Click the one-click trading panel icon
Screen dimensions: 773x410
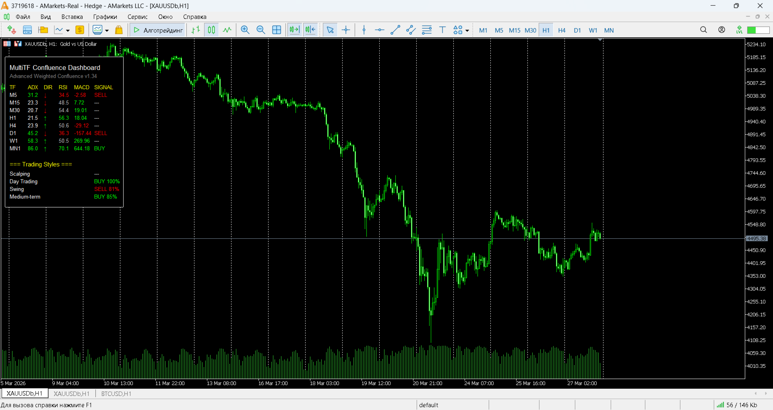7,44
